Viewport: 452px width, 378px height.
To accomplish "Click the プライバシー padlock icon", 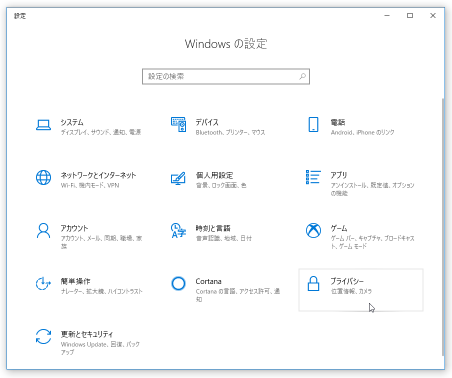I will click(x=313, y=283).
